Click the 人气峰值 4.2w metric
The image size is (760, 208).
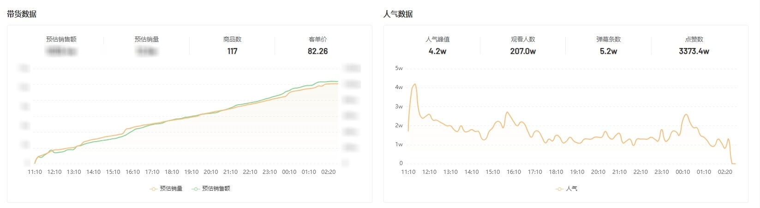tap(437, 46)
